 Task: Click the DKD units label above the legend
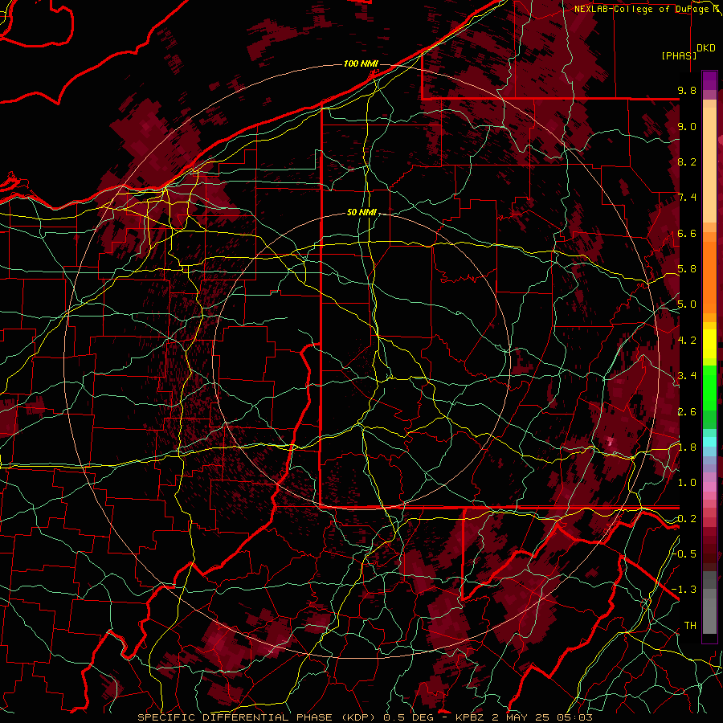[706, 48]
